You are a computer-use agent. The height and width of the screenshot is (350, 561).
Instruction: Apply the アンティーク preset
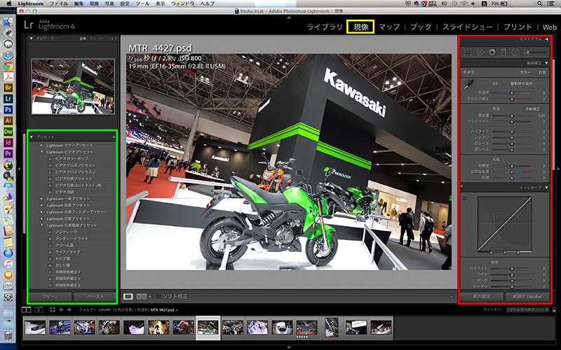[x=66, y=232]
